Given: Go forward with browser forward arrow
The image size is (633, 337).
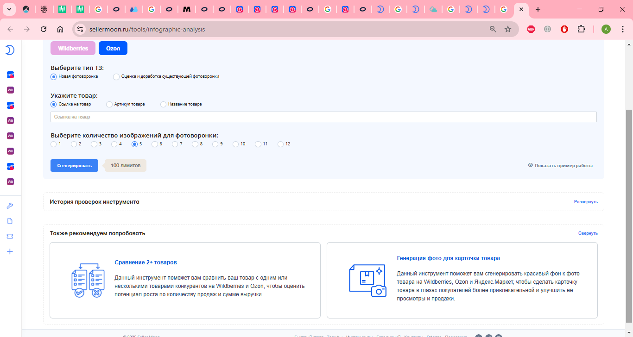Looking at the screenshot, I should pyautogui.click(x=27, y=29).
